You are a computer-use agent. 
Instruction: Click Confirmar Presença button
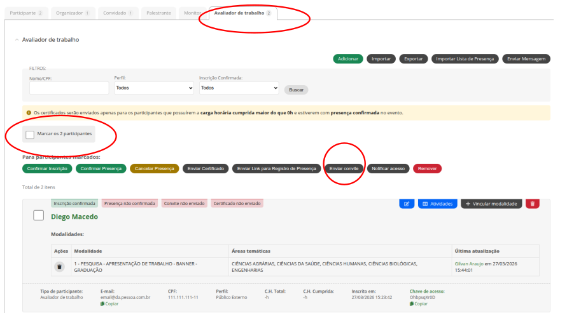click(101, 168)
